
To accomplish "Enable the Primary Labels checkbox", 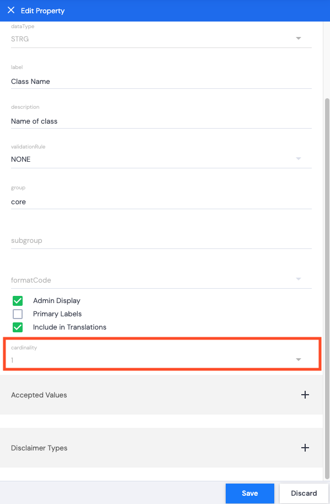I will (18, 314).
